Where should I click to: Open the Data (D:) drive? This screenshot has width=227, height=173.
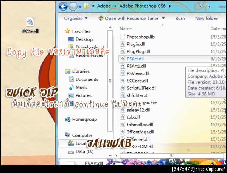point(84,151)
